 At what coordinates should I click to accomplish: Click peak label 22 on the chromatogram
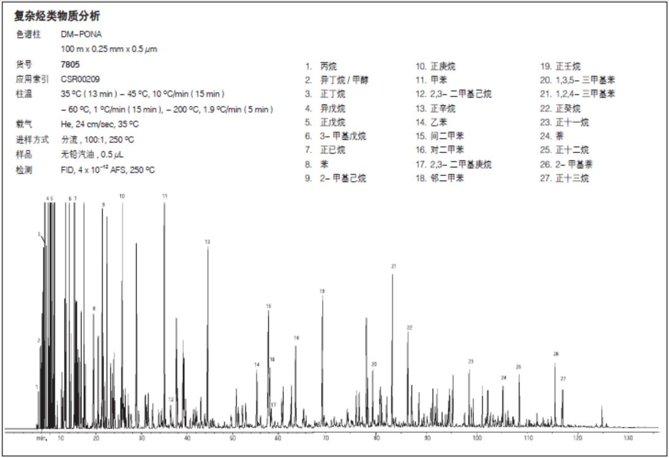point(409,328)
